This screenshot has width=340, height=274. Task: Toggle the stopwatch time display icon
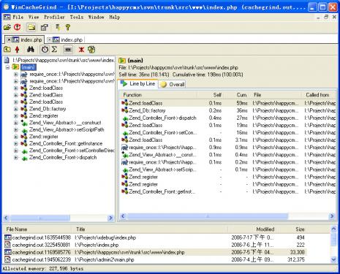click(x=45, y=50)
